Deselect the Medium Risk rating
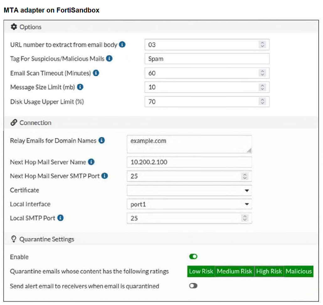 click(235, 271)
